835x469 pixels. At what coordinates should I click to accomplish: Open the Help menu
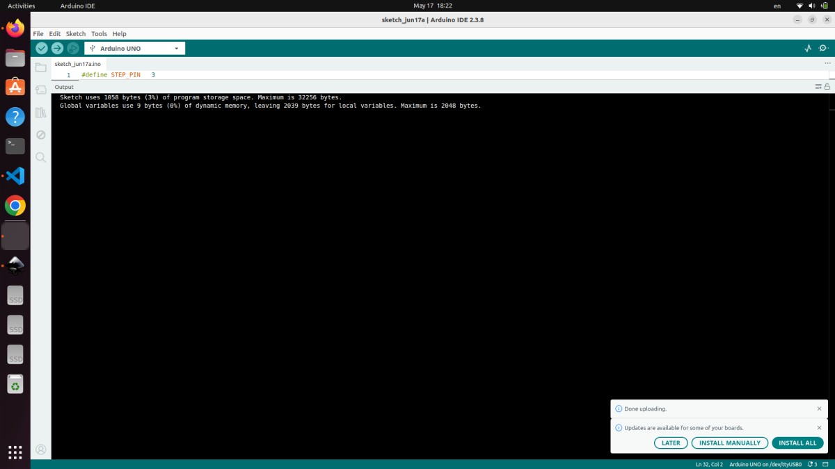[x=120, y=33]
